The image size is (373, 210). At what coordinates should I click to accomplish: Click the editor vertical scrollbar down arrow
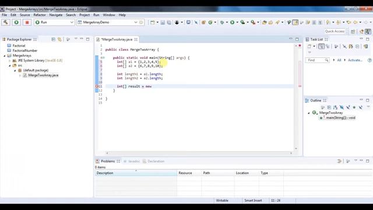pyautogui.click(x=296, y=149)
